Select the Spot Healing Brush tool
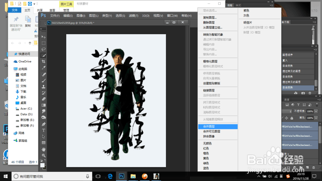Screen dimensions: 322x181 click(x=43, y=74)
